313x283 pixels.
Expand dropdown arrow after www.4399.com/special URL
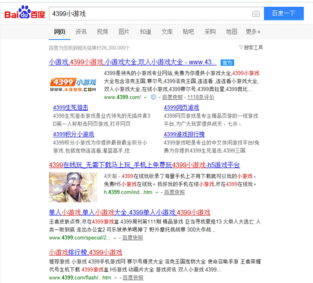(115, 238)
